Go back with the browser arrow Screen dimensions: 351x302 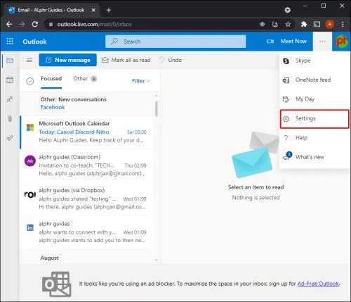[9, 24]
